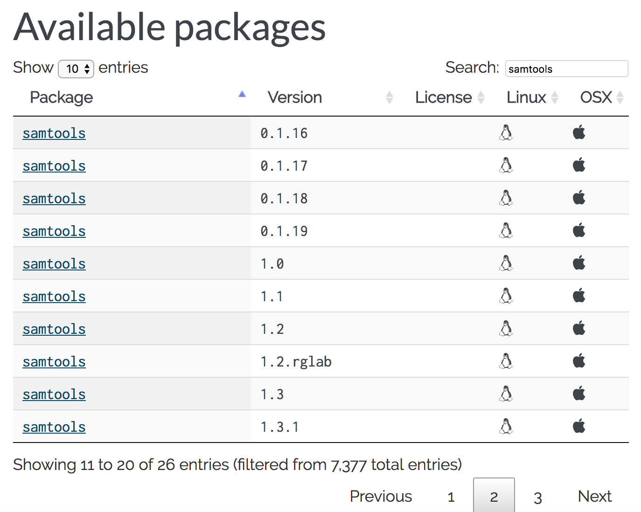641x512 pixels.
Task: Click the Linux penguin icon for version 0.1.16
Action: [506, 133]
